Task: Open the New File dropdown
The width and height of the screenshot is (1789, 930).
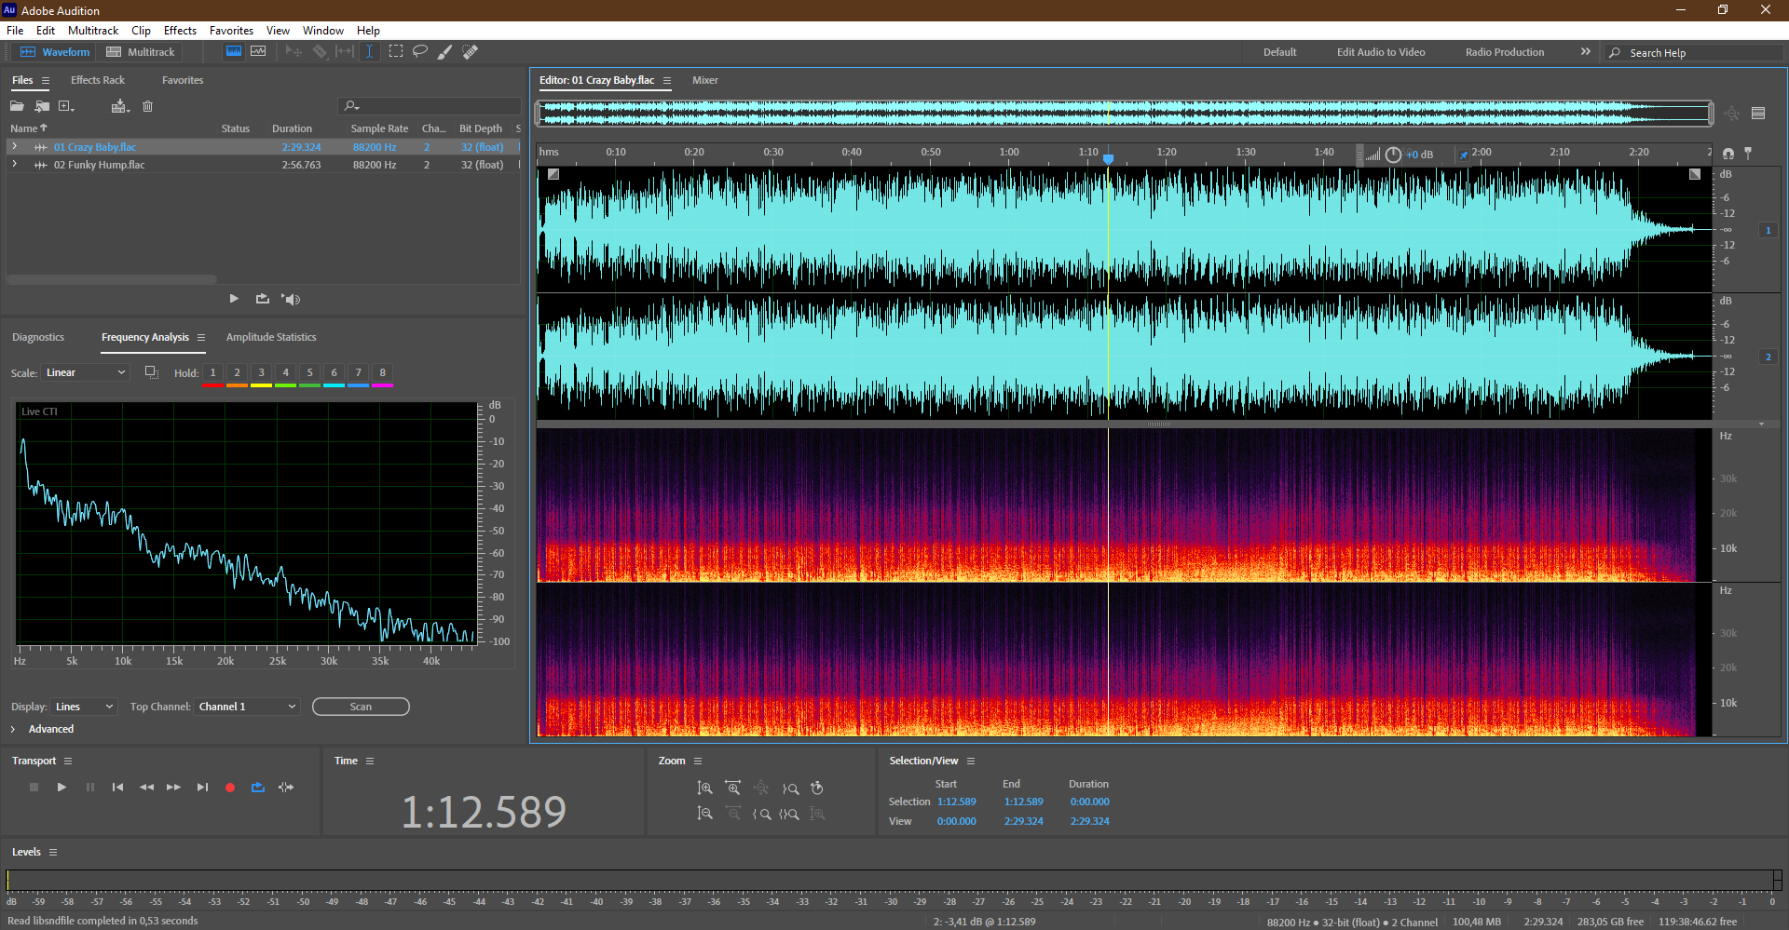Action: pos(67,106)
